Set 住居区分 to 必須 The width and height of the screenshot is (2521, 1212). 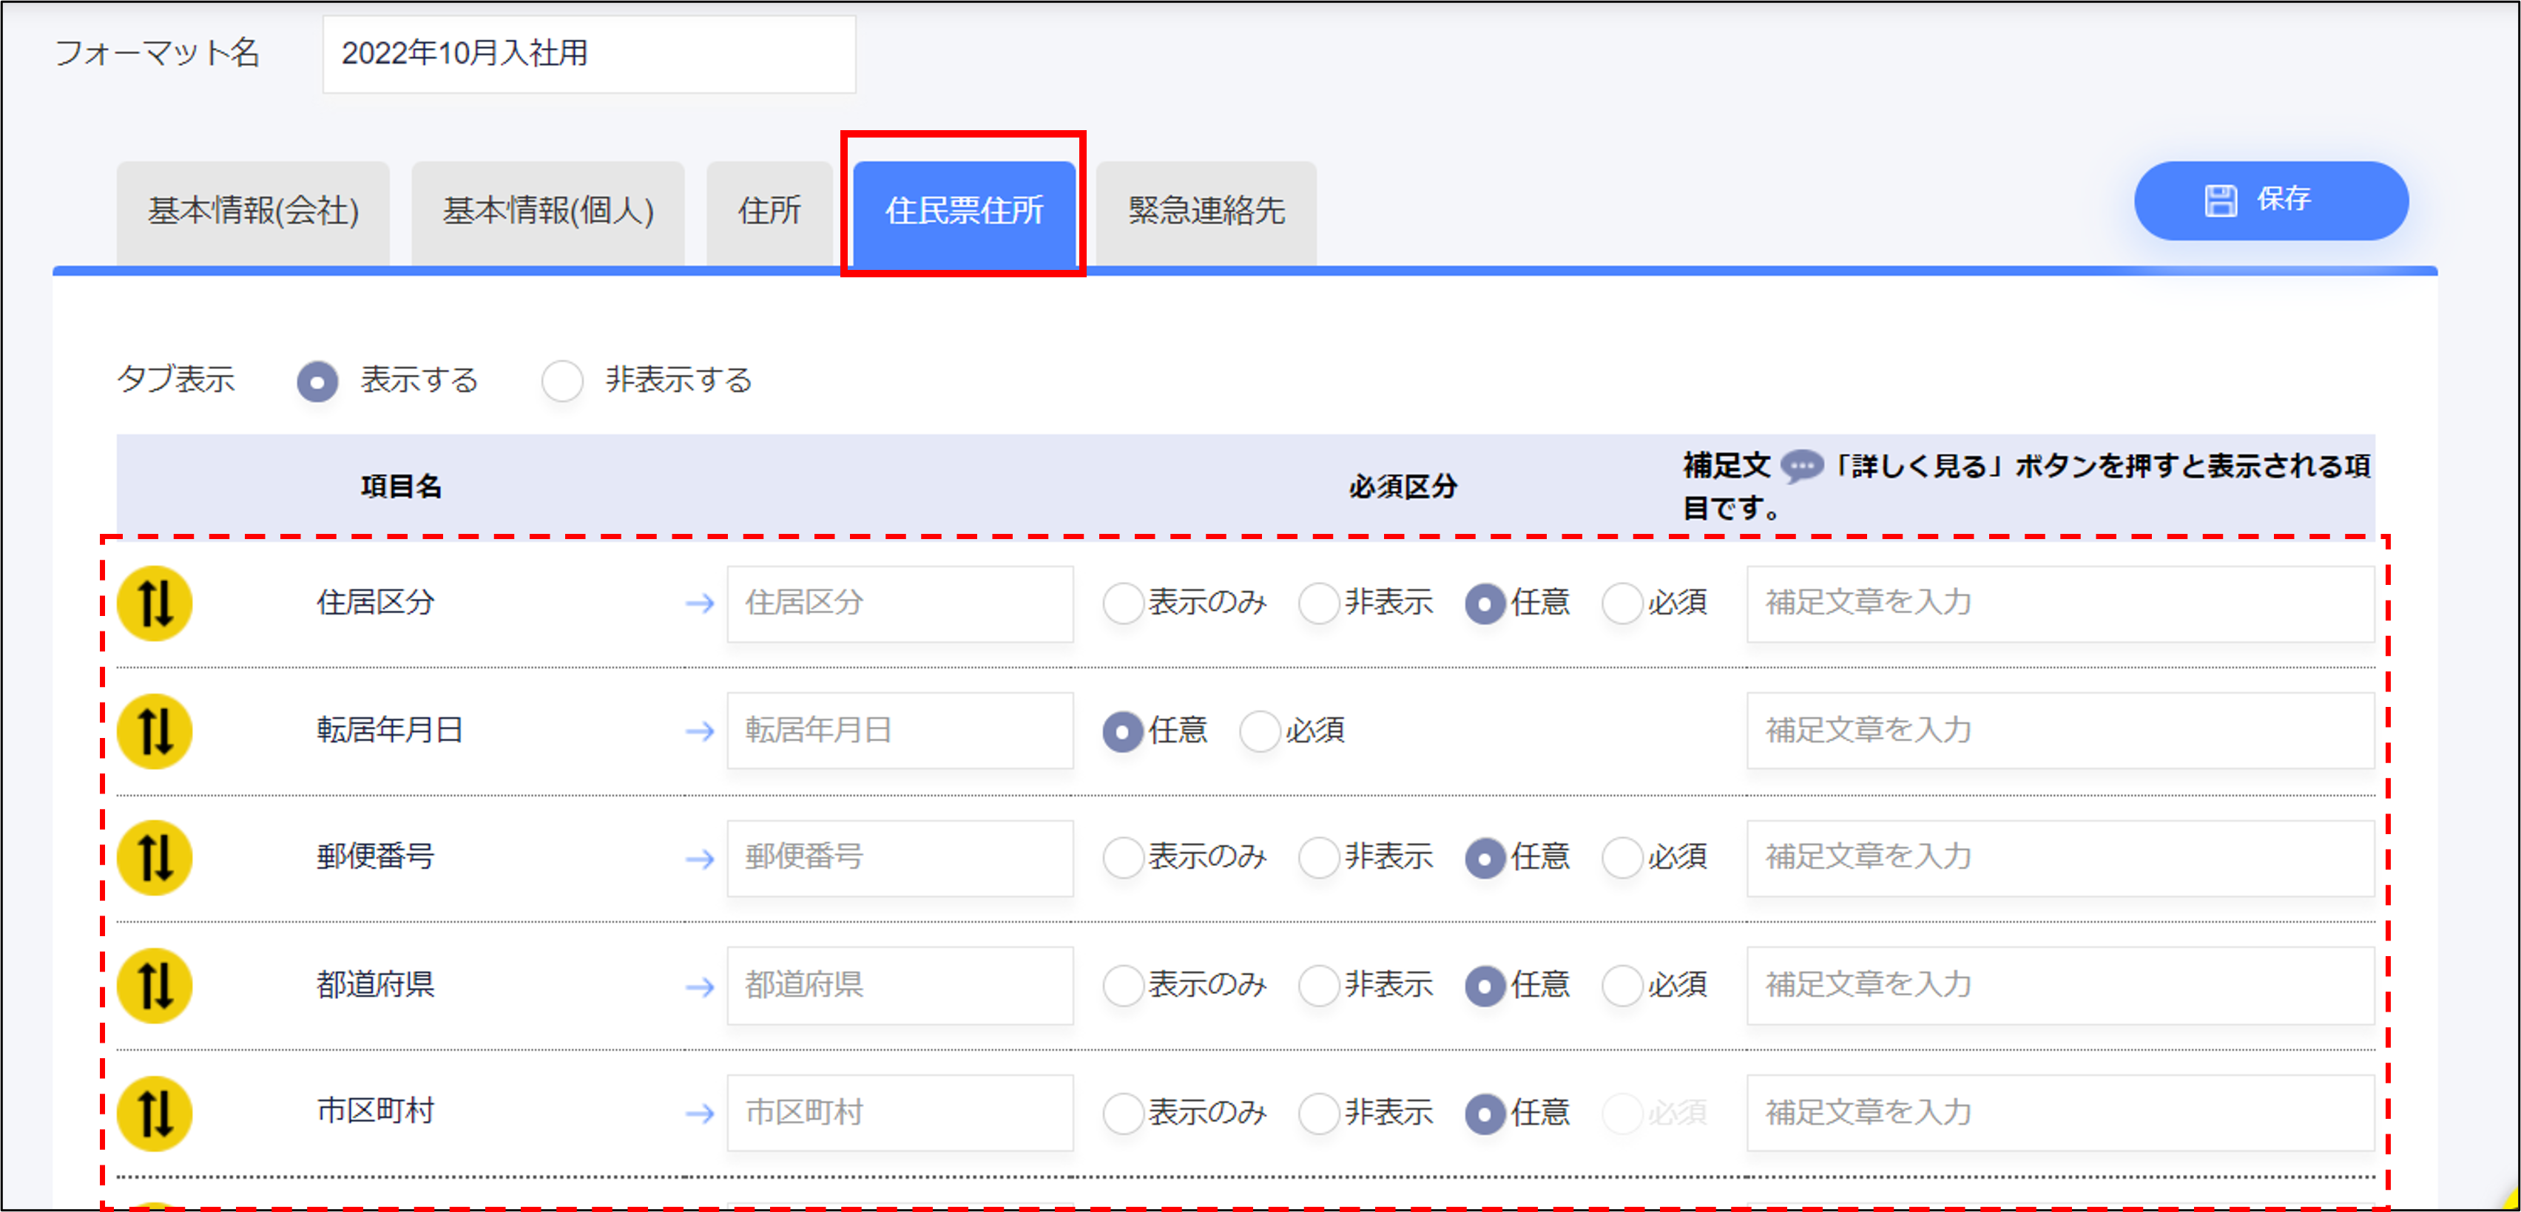coord(1621,603)
